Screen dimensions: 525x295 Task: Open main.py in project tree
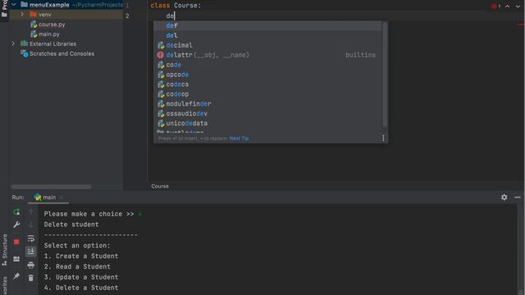coord(48,34)
